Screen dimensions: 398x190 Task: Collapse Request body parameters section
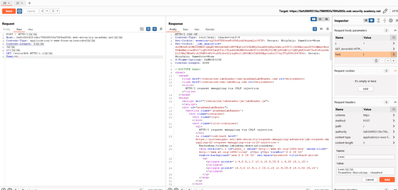point(395,31)
